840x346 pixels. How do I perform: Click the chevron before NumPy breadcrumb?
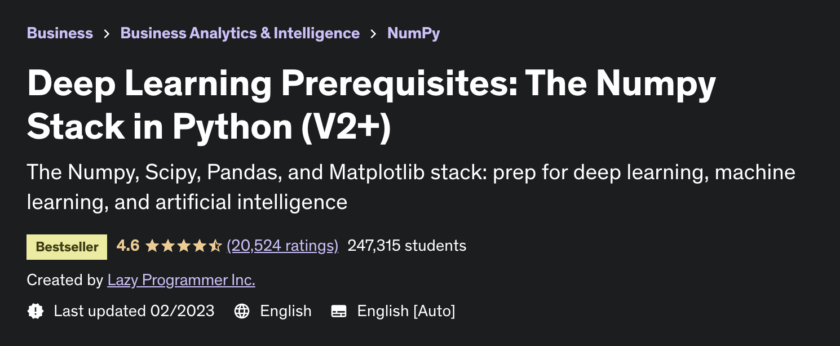tap(373, 34)
